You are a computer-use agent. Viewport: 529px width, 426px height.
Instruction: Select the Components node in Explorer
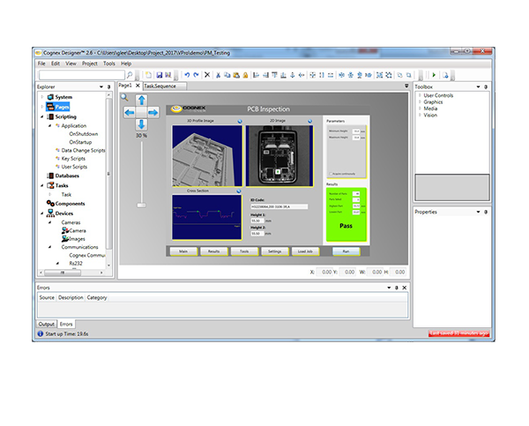point(66,203)
